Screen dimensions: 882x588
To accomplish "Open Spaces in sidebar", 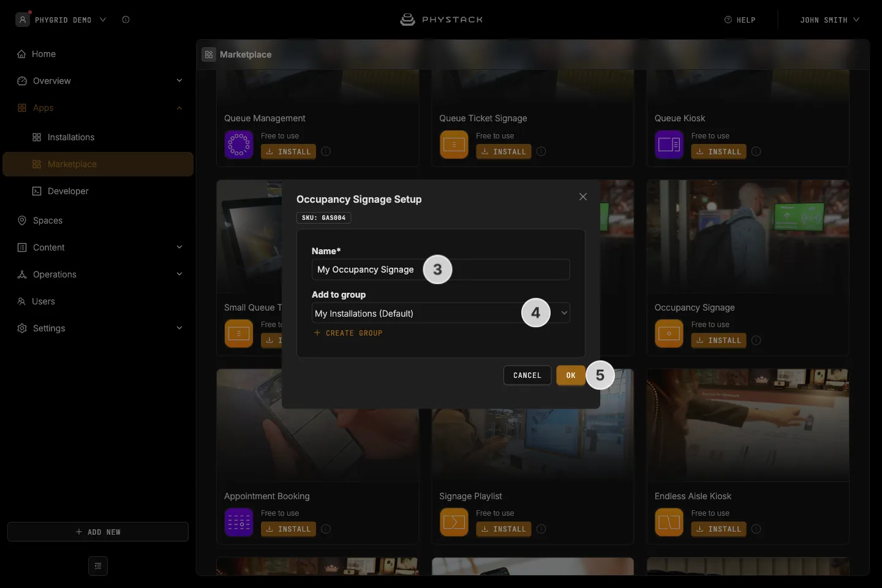I will [x=98, y=221].
